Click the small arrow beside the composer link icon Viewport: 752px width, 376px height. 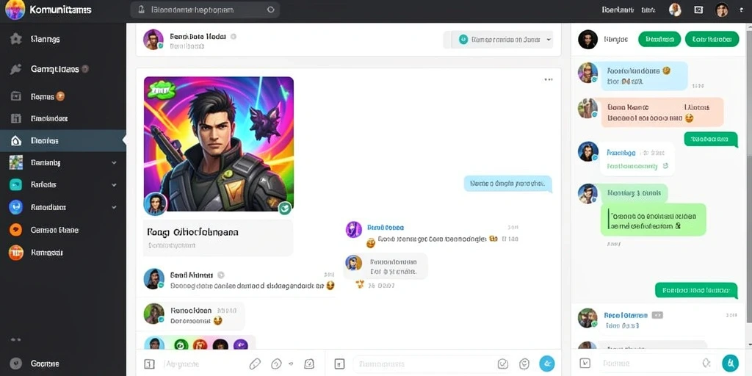coord(292,364)
